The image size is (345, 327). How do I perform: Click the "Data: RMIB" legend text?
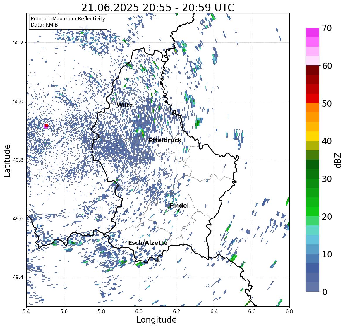44,25
